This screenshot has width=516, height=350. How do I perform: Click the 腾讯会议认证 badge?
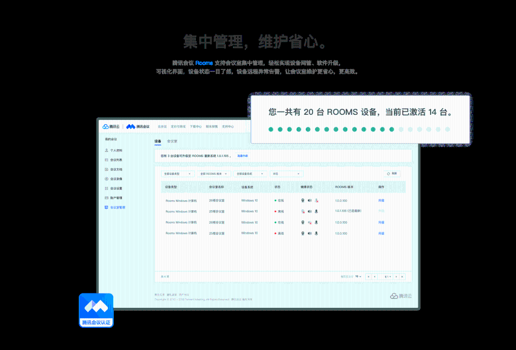(x=96, y=310)
